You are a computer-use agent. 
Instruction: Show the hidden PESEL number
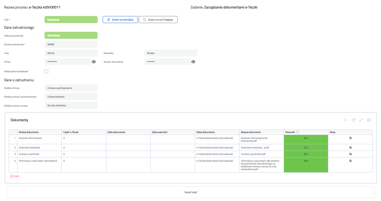pyautogui.click(x=94, y=62)
